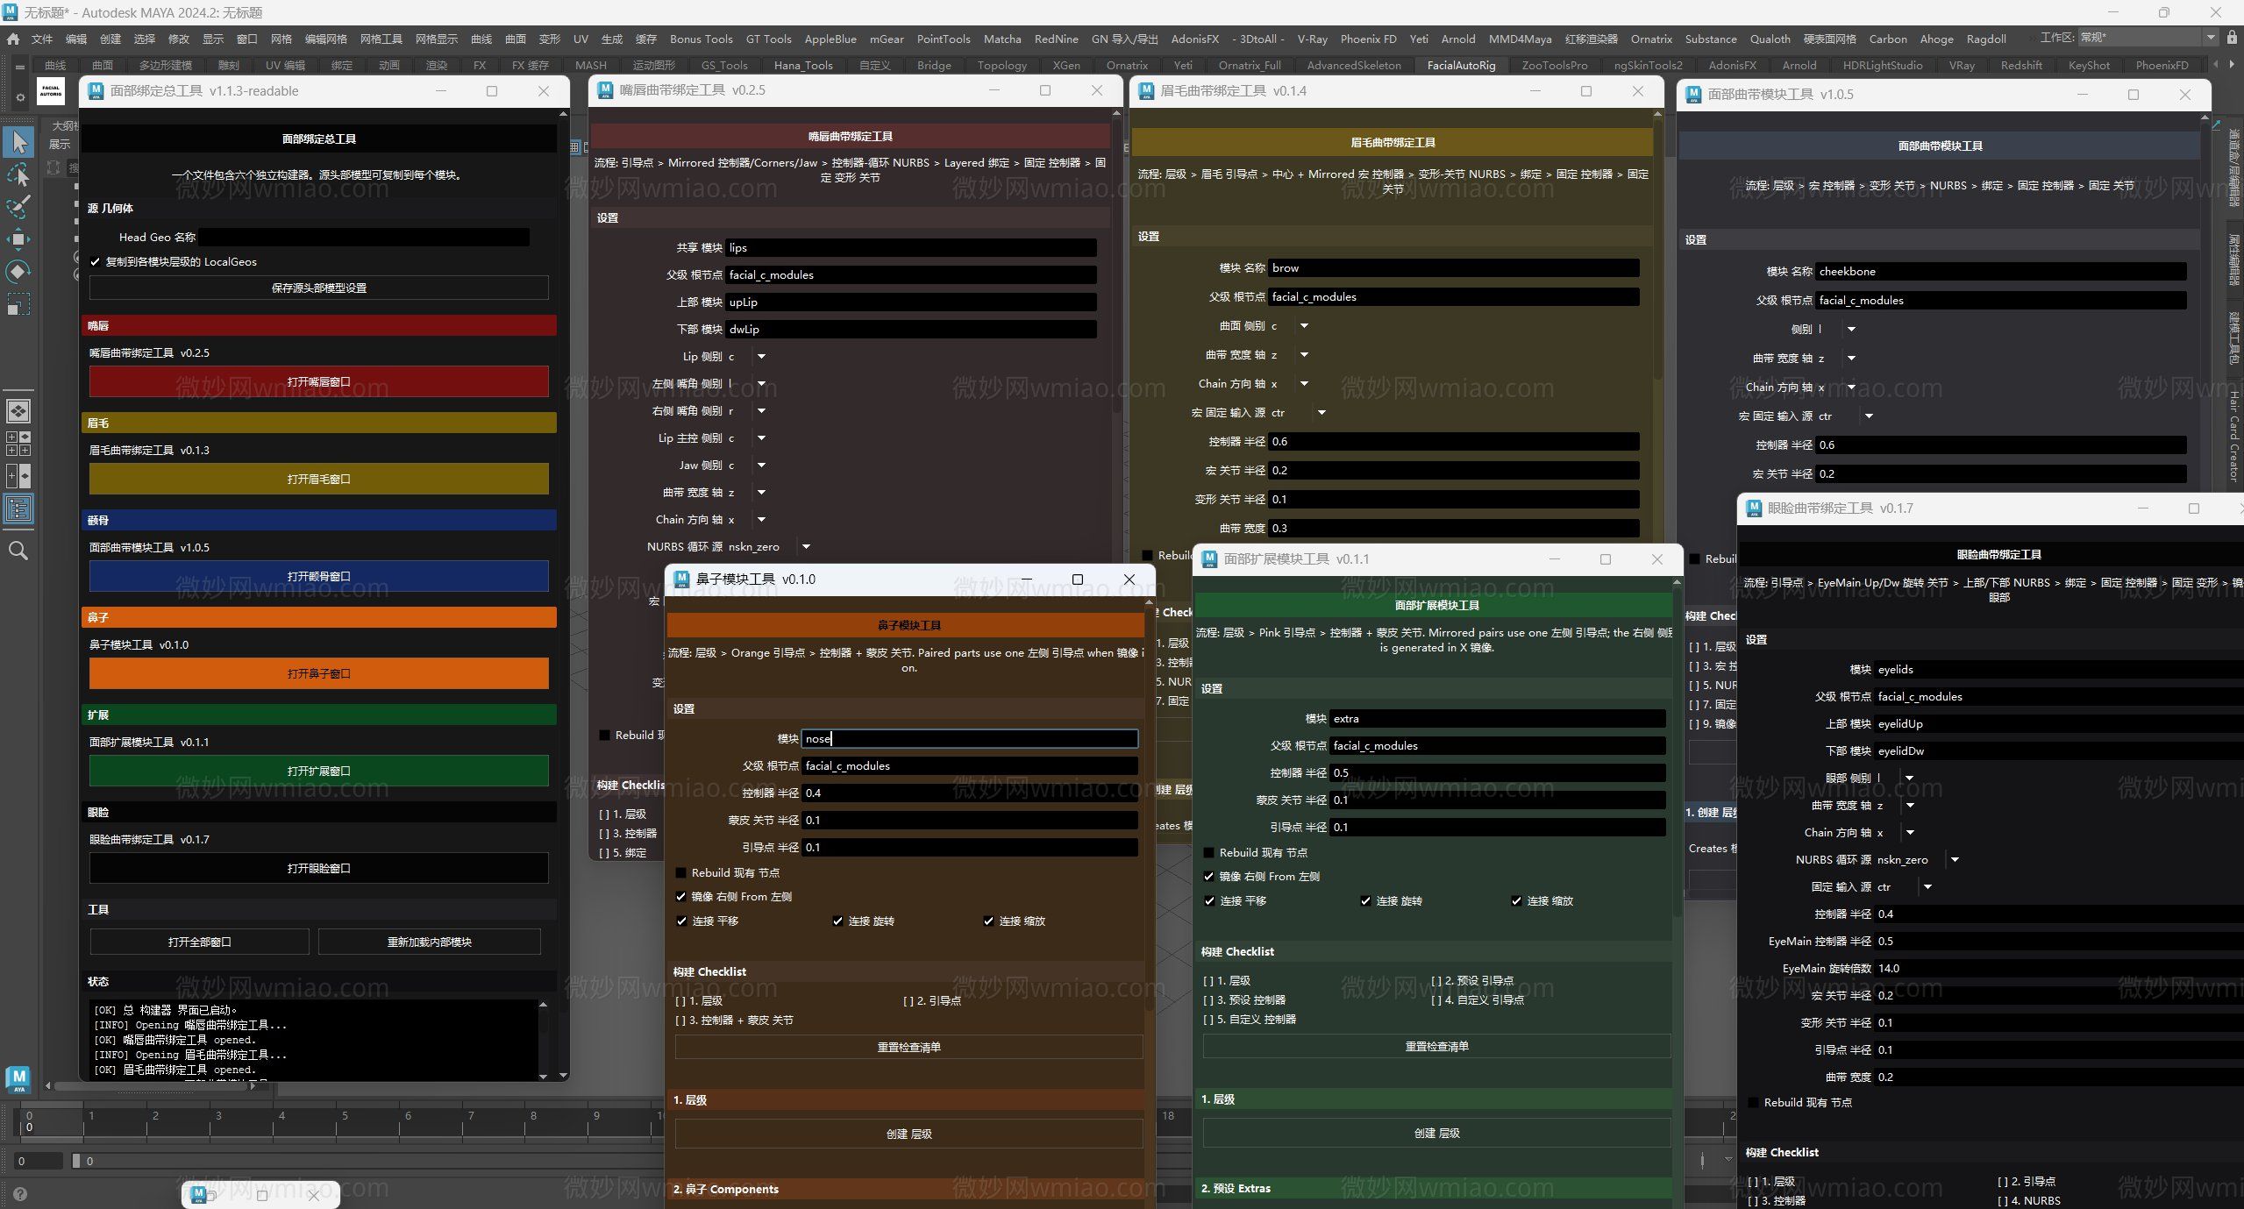Viewport: 2244px width, 1209px height.
Task: Click the orange 打开鼻子窗口 button
Action: click(x=319, y=673)
